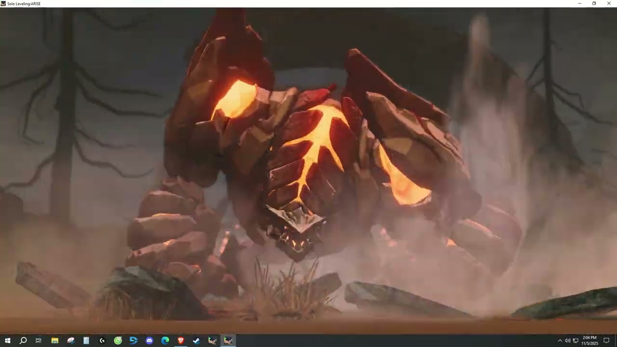
Task: Show hidden system tray icons
Action: 560,341
